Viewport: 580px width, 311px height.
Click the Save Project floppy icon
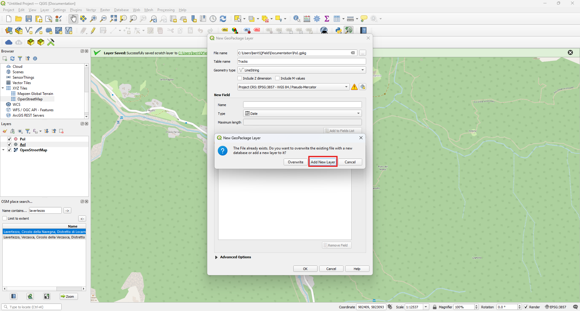click(x=29, y=19)
